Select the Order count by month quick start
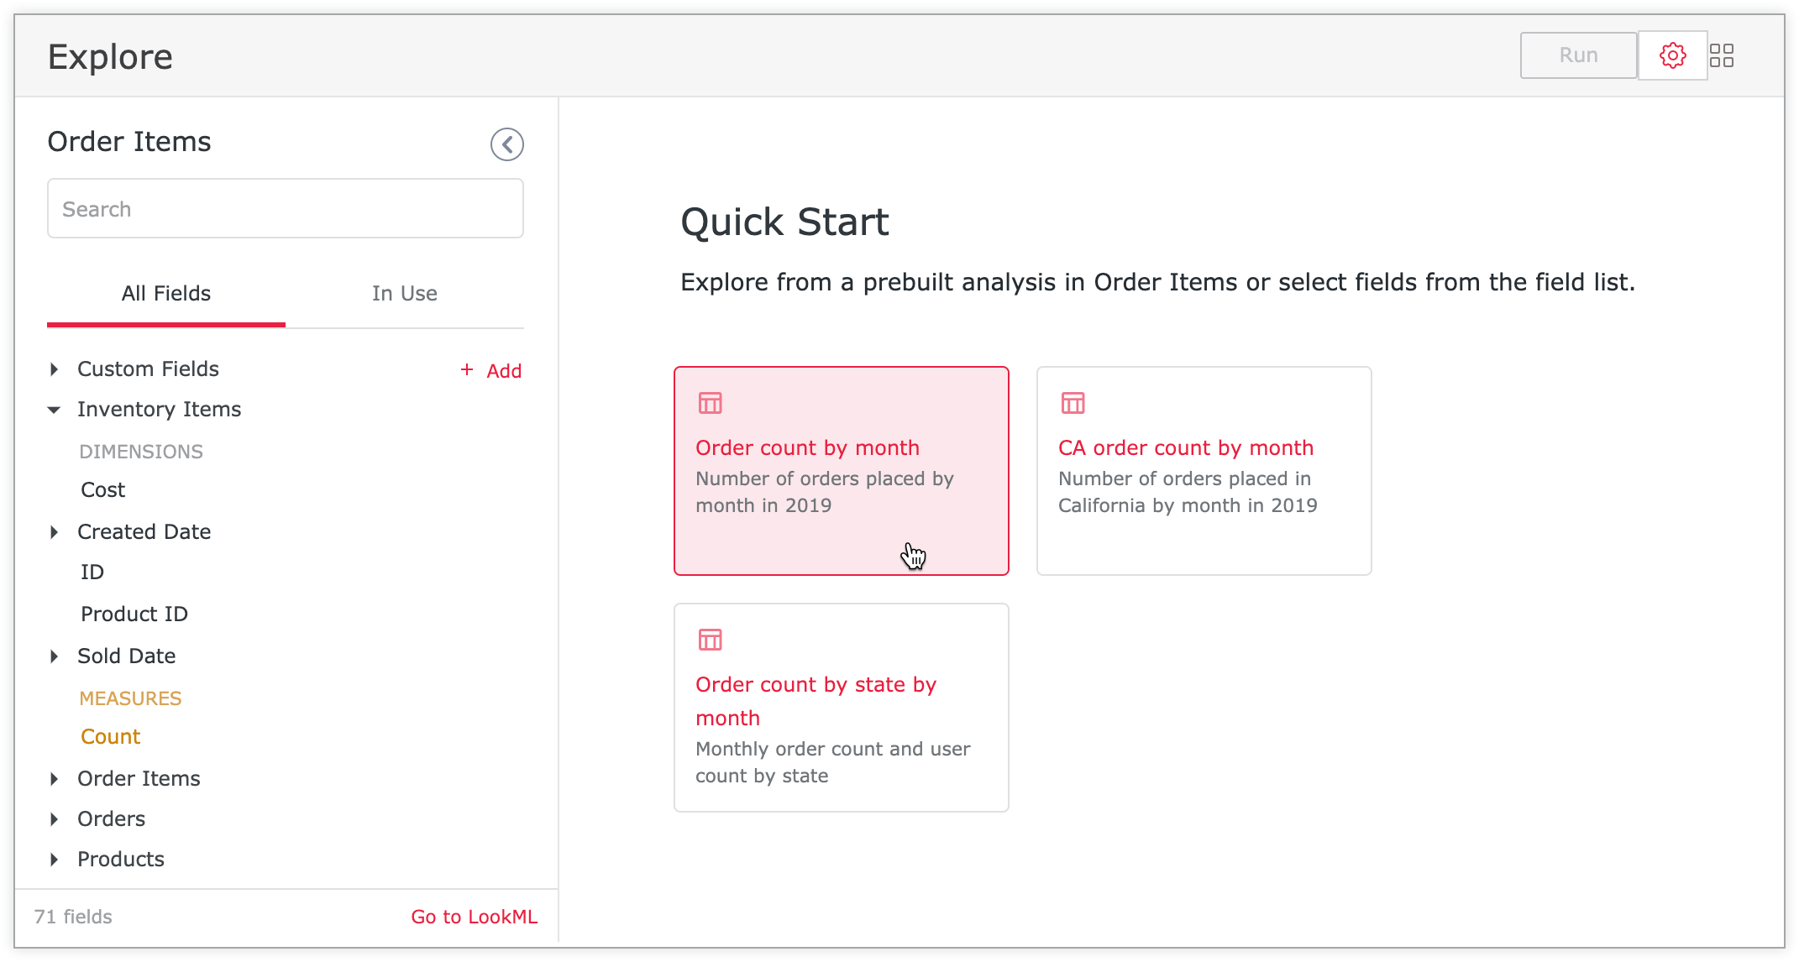The image size is (1799, 962). (x=842, y=470)
